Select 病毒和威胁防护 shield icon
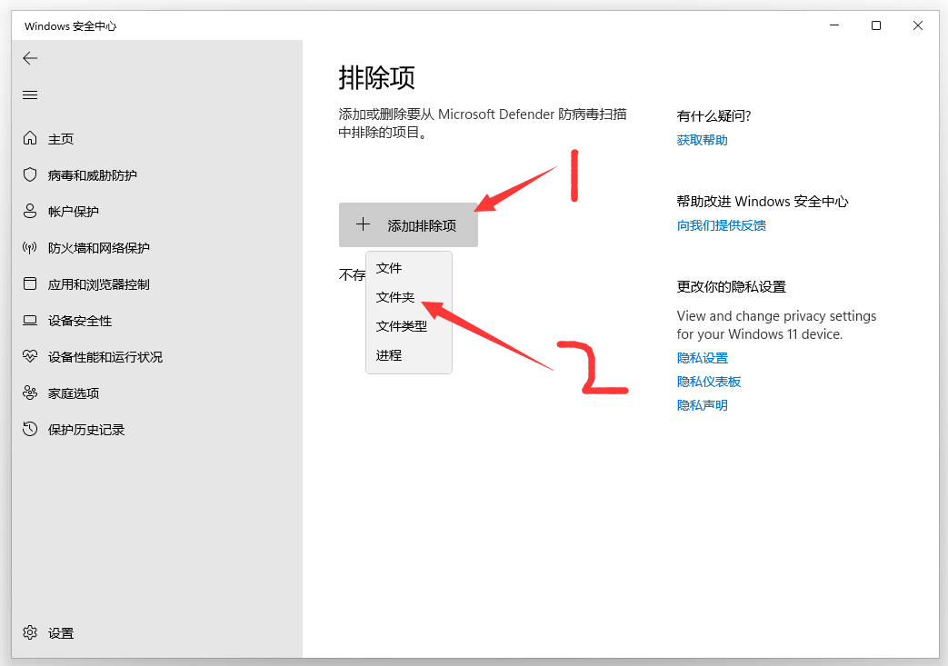Image resolution: width=948 pixels, height=666 pixels. [x=82, y=174]
